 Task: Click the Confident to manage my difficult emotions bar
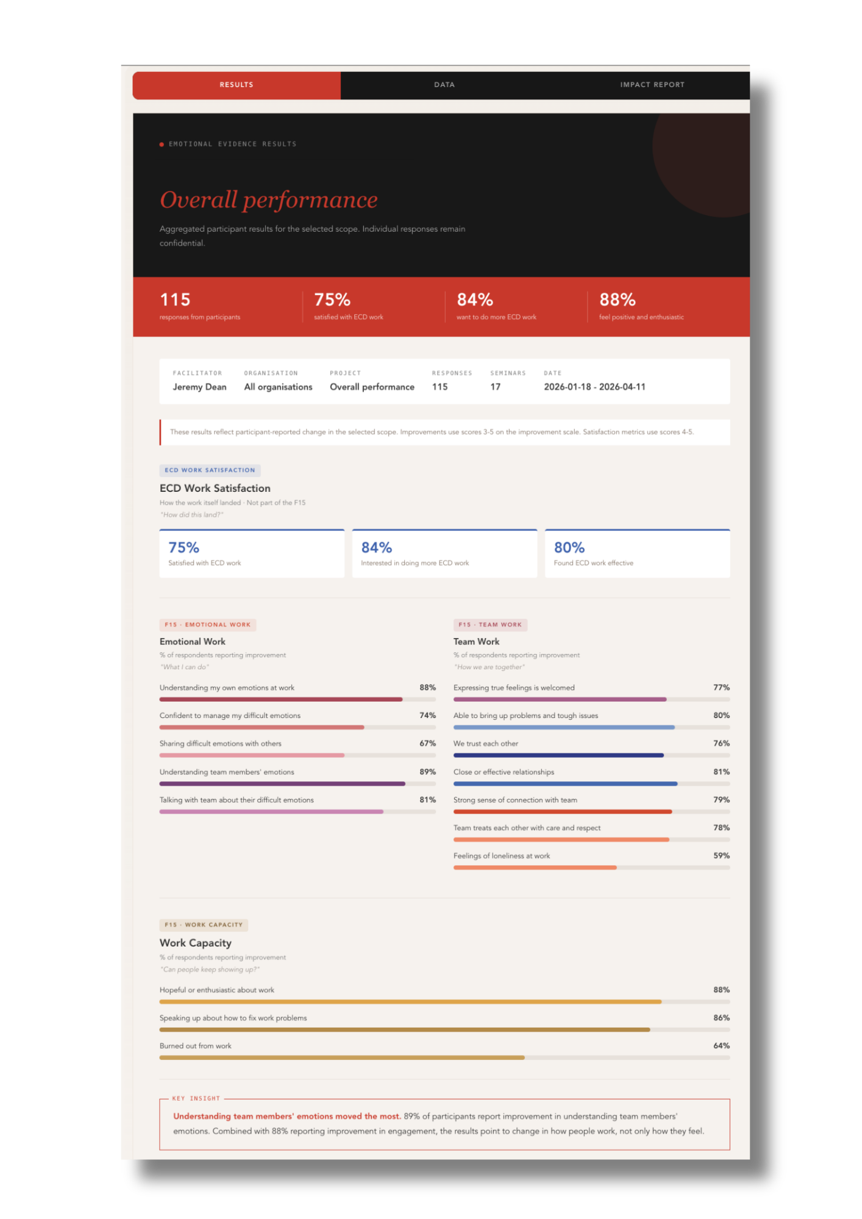[x=297, y=727]
